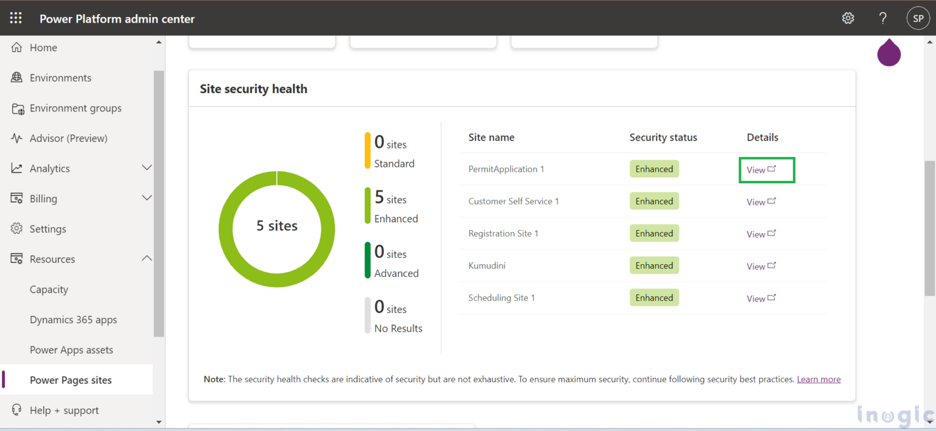Expand the Analytics menu chevron
The width and height of the screenshot is (936, 431).
(147, 167)
